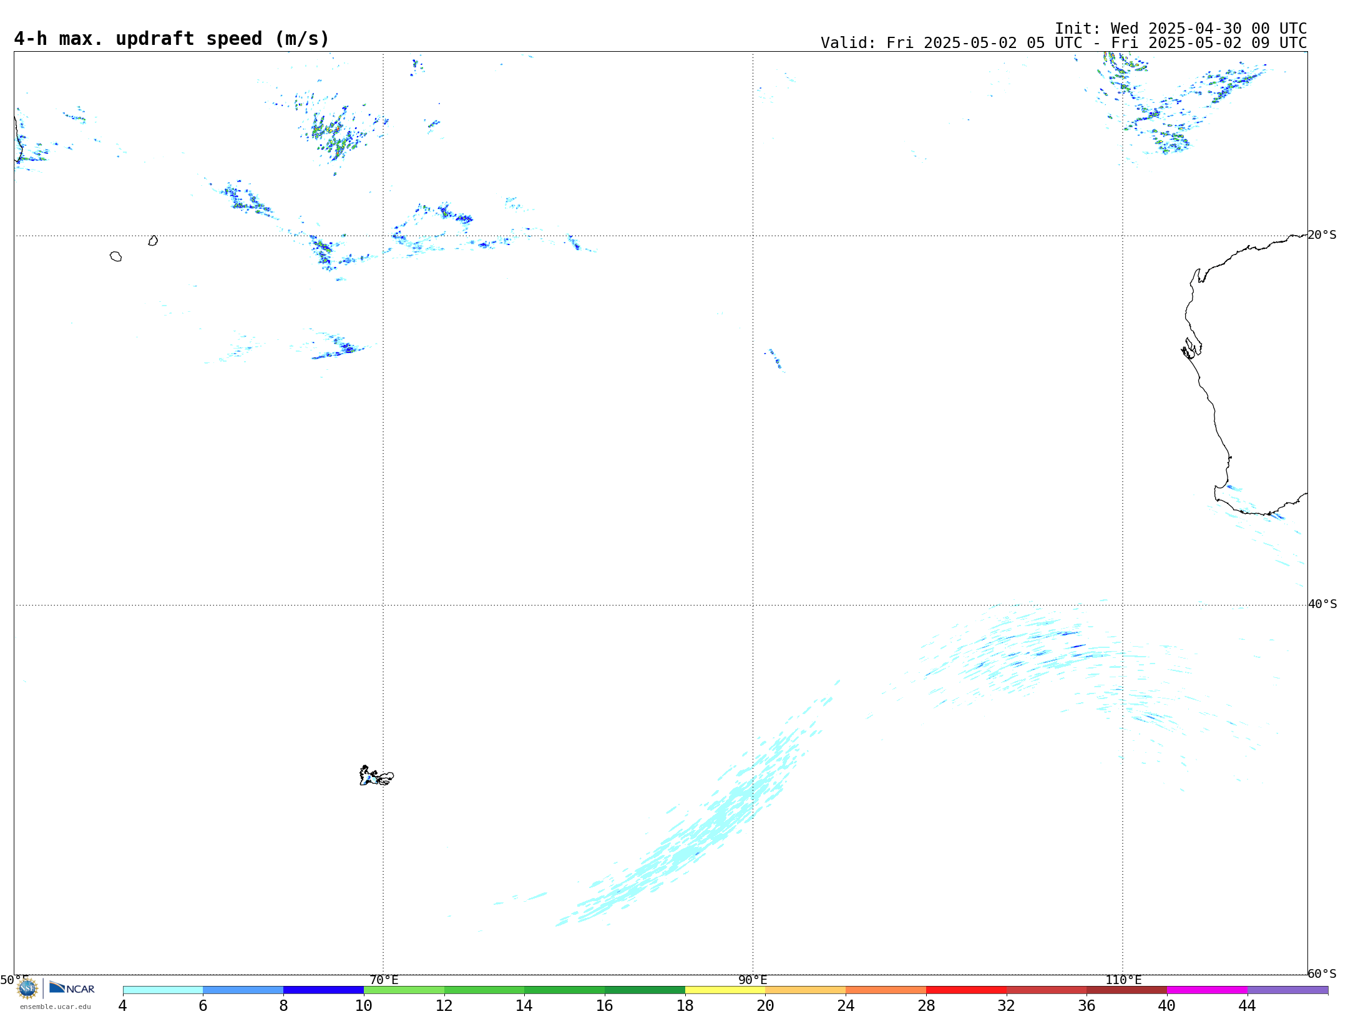
Task: Click the bright red 28–32 colorbar segment
Action: [966, 990]
